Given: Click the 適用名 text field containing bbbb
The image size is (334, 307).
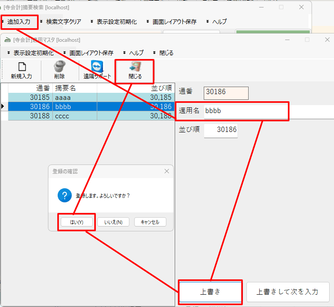Looking at the screenshot, I should pos(244,111).
